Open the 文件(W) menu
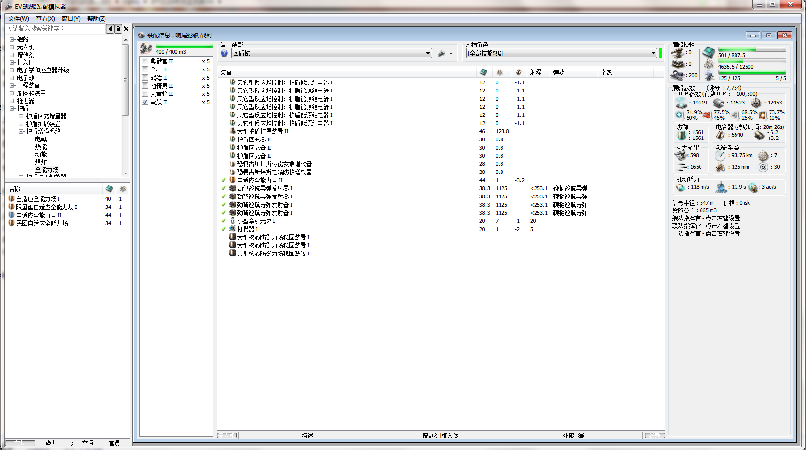 [x=18, y=19]
